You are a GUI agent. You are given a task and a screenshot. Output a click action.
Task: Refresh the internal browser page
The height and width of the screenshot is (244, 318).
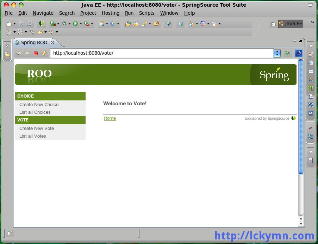[44, 53]
